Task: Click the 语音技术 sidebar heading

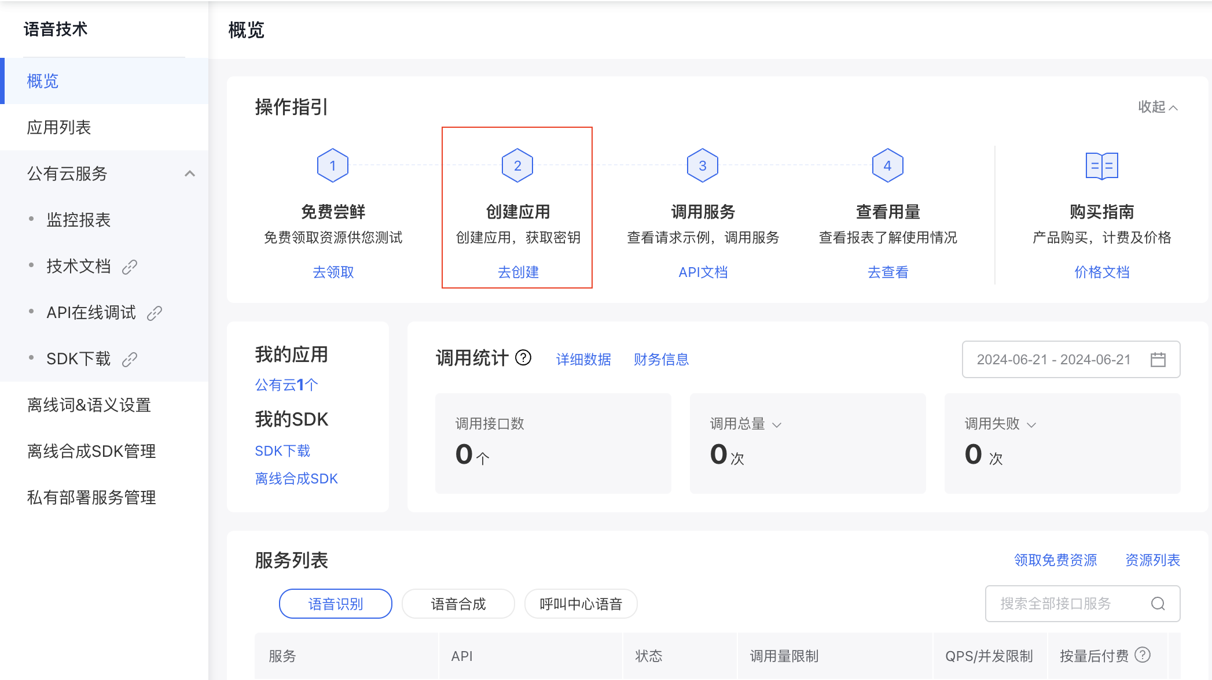Action: pos(56,29)
